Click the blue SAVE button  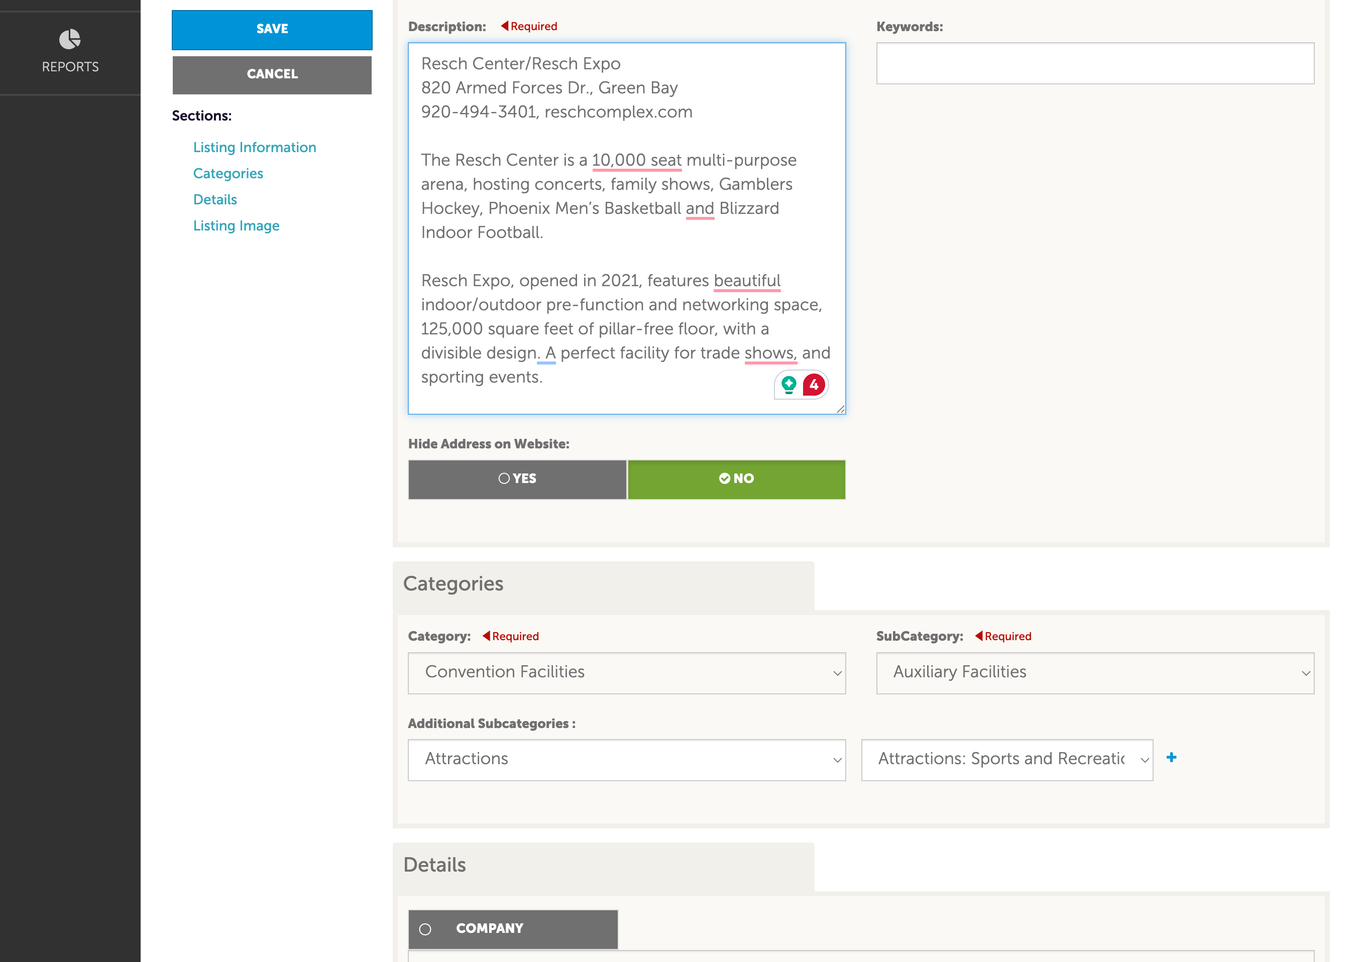click(272, 30)
